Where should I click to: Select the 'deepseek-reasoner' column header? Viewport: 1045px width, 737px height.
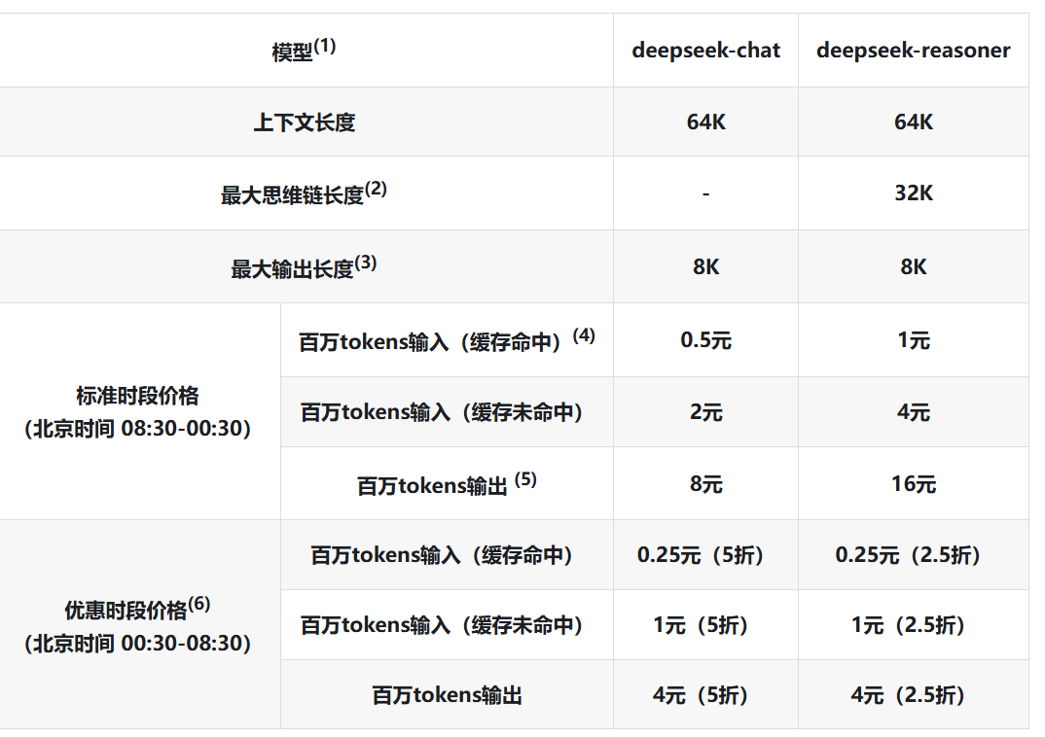(x=913, y=50)
